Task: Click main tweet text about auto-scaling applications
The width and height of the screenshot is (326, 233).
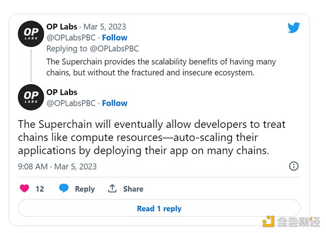Action: [x=152, y=138]
